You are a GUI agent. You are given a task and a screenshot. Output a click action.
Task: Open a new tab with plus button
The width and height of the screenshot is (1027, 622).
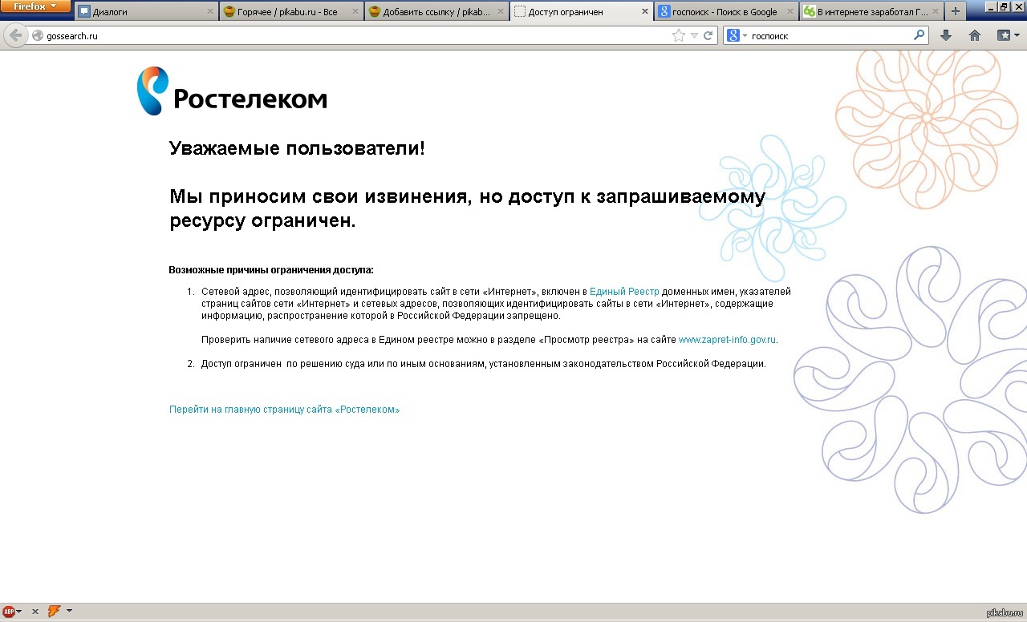coord(955,12)
